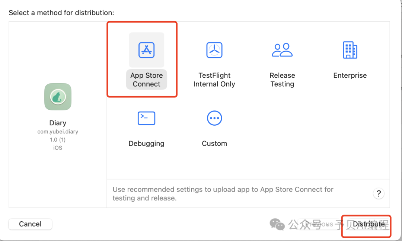Pick the Release Testing people icon
The height and width of the screenshot is (241, 402).
tap(282, 50)
